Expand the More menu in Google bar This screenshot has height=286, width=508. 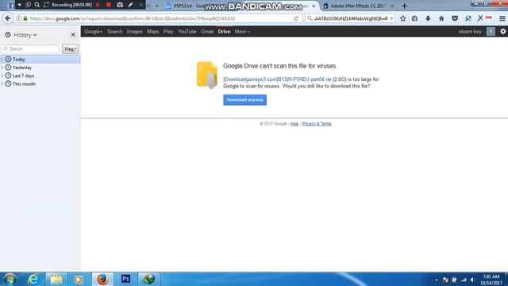click(x=242, y=32)
